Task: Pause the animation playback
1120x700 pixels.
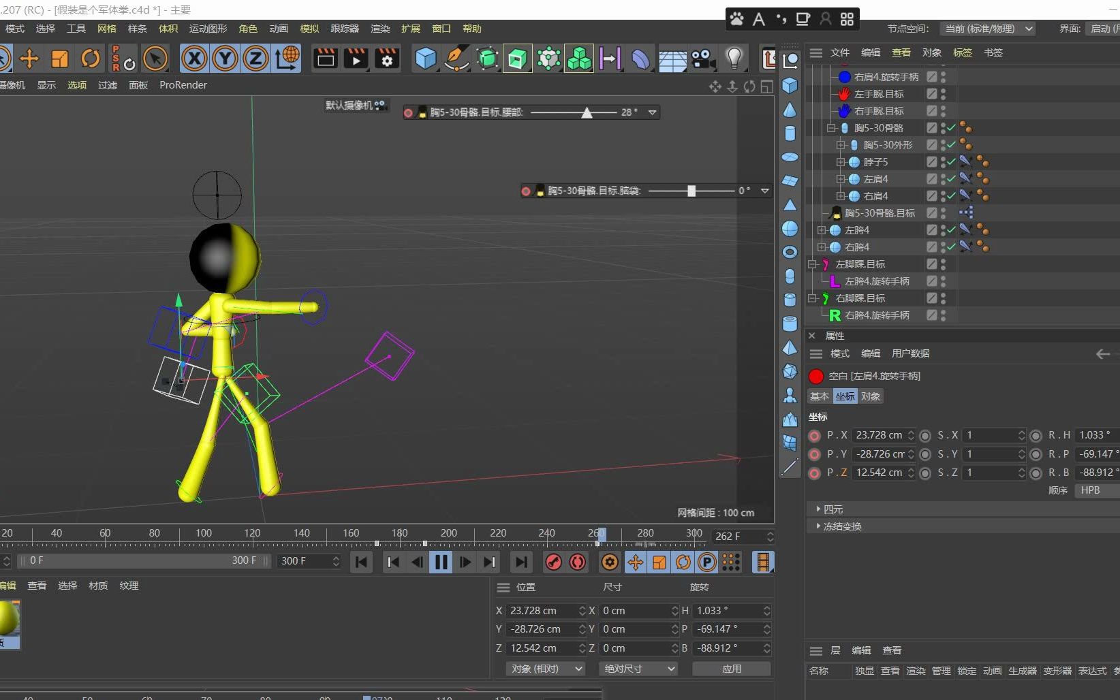Action: 441,562
